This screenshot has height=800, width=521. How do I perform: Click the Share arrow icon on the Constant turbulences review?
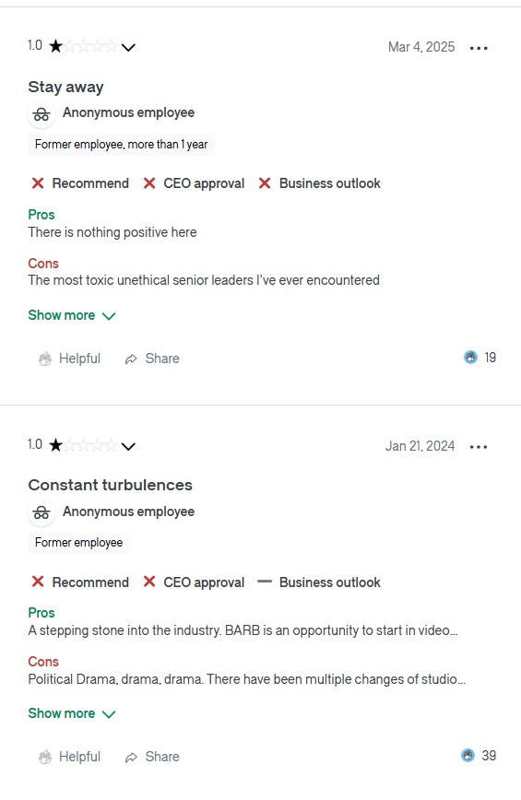(x=131, y=758)
